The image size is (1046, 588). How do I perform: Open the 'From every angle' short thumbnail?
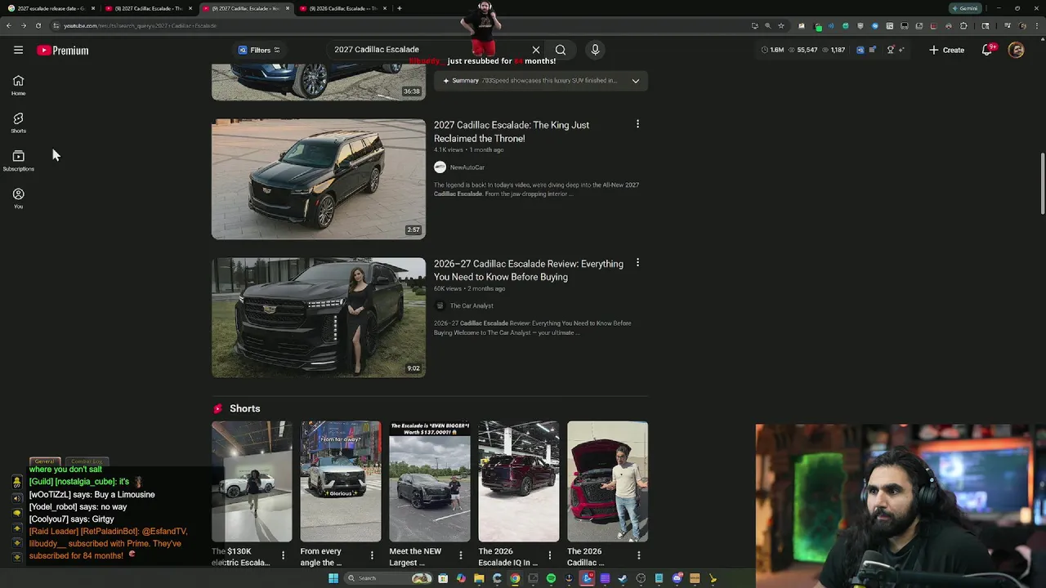tap(341, 481)
